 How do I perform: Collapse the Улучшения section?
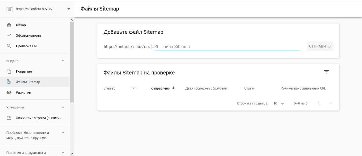(x=63, y=107)
